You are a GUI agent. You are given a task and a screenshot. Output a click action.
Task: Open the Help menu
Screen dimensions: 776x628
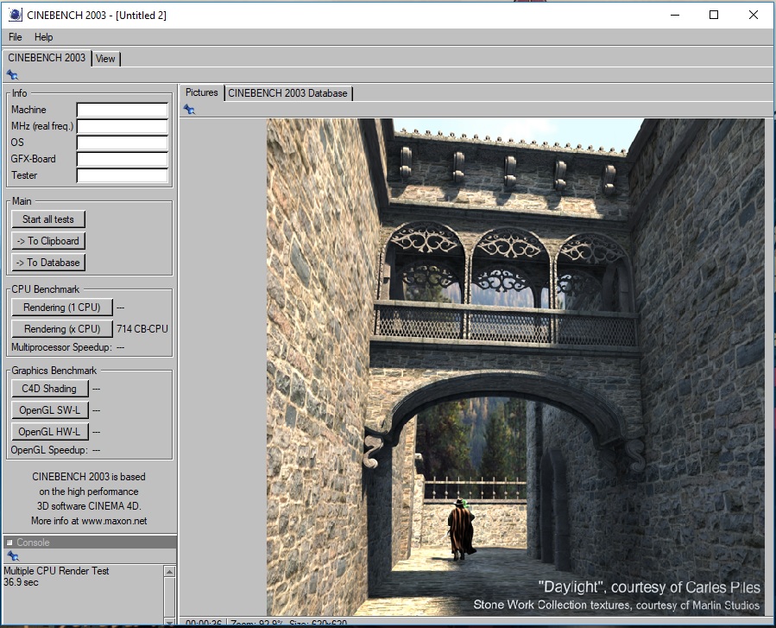43,37
